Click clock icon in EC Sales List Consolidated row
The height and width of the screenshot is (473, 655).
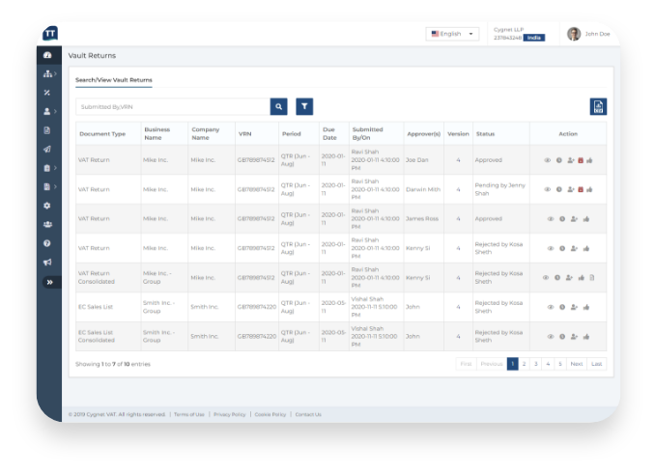pos(562,337)
